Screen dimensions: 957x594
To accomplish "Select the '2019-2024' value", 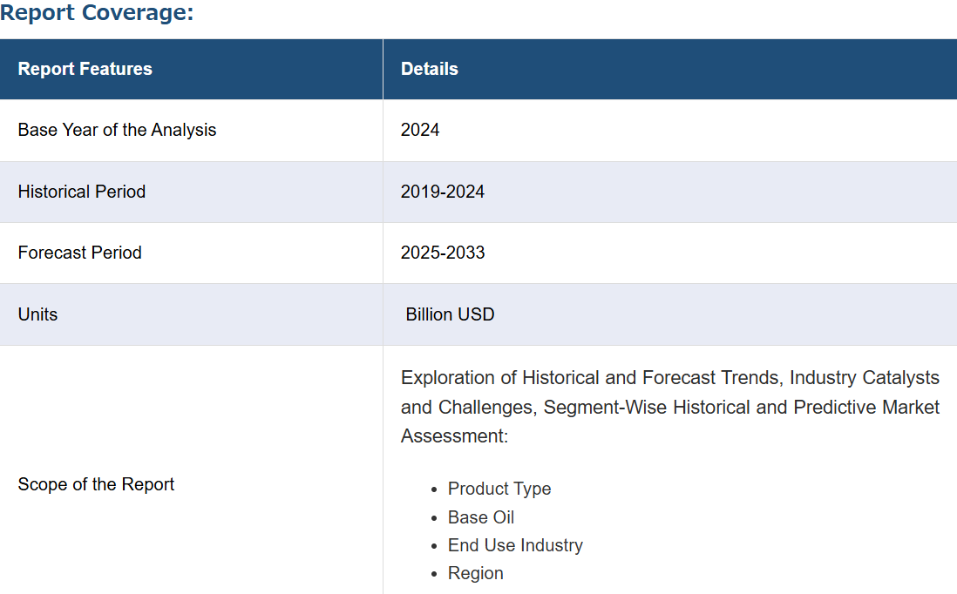I will tap(443, 192).
